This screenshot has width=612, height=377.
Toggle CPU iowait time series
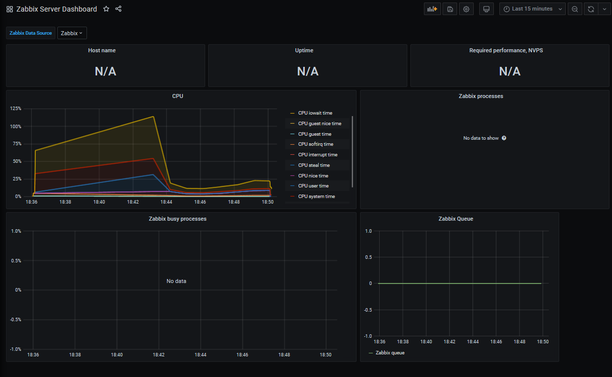point(315,113)
